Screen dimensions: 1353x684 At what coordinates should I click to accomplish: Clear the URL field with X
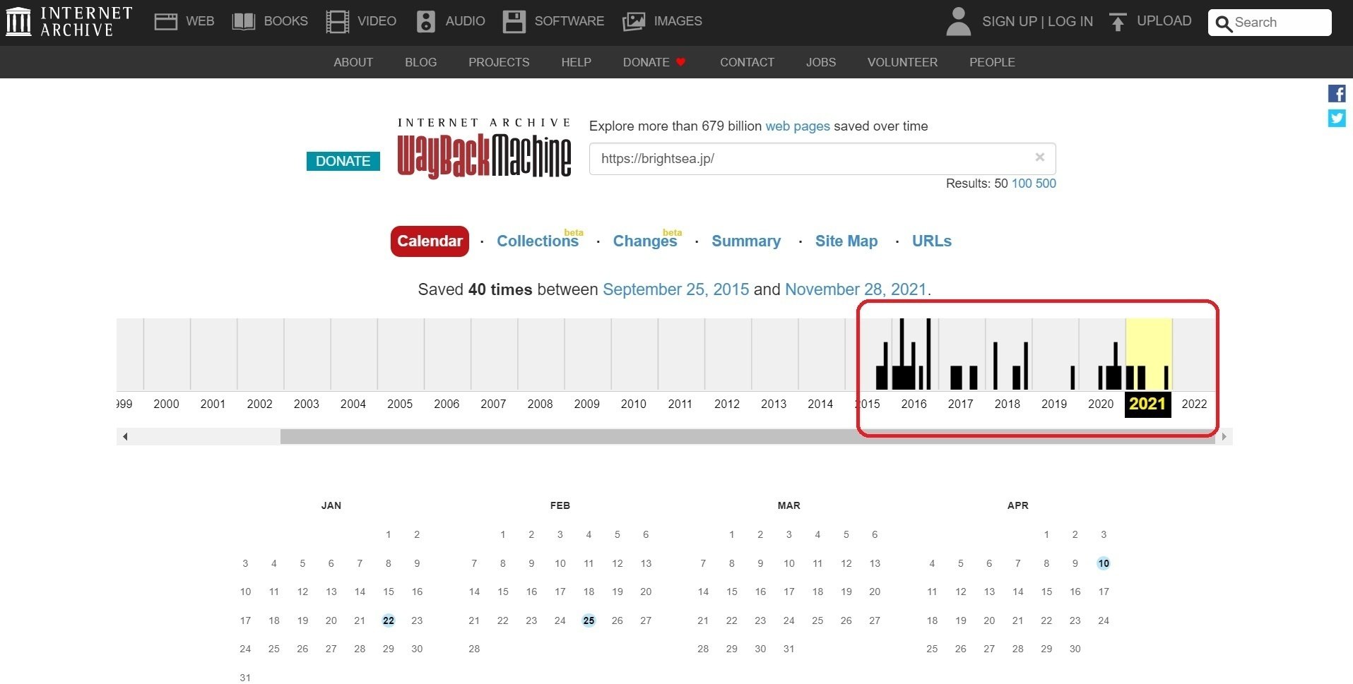1039,157
